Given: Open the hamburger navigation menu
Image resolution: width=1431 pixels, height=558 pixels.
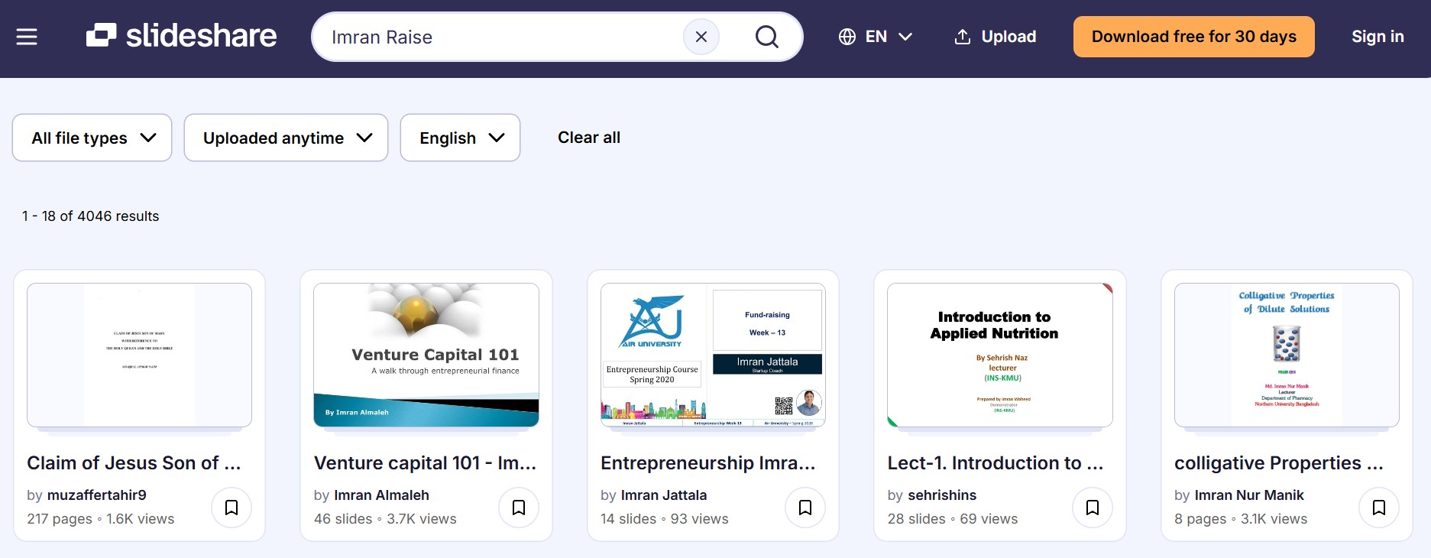Looking at the screenshot, I should (x=27, y=37).
